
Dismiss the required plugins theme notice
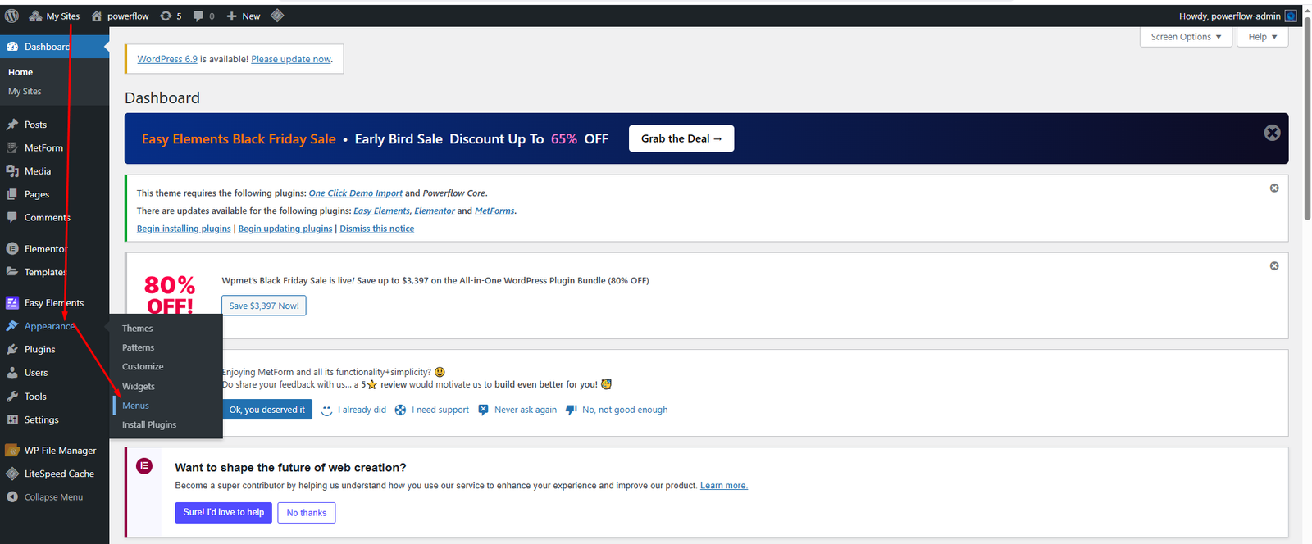(x=1274, y=188)
